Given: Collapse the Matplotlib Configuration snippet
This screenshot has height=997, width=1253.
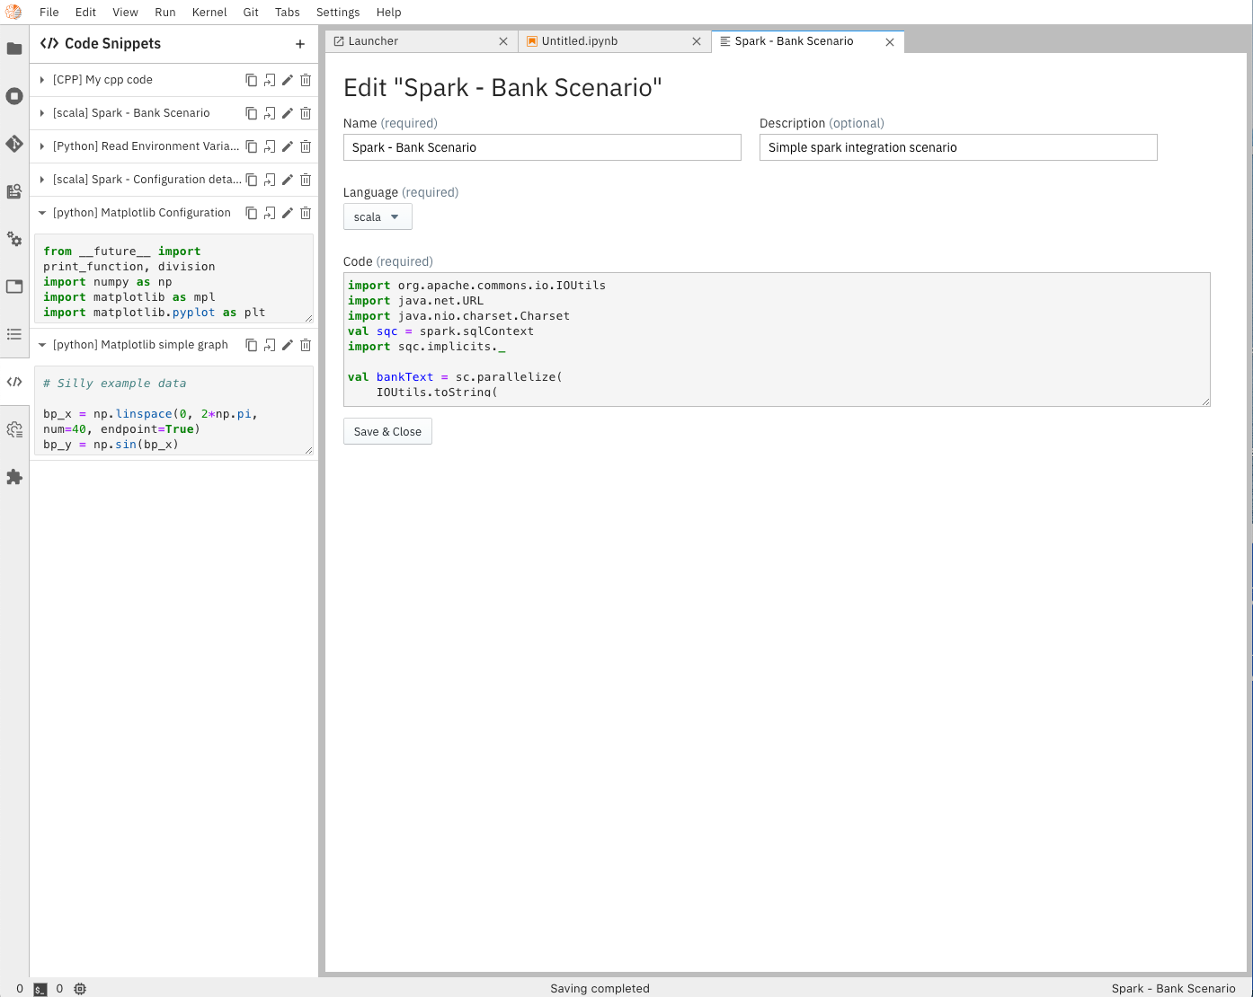Looking at the screenshot, I should (x=42, y=213).
